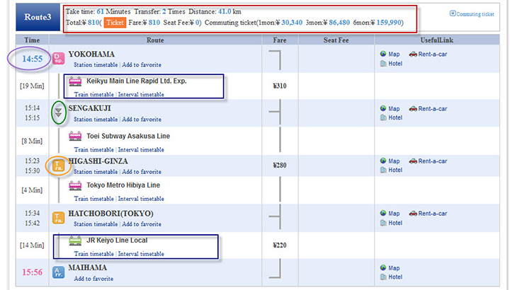510x290 pixels.
Task: Add Yokohama to favorite
Action: pyautogui.click(x=142, y=64)
